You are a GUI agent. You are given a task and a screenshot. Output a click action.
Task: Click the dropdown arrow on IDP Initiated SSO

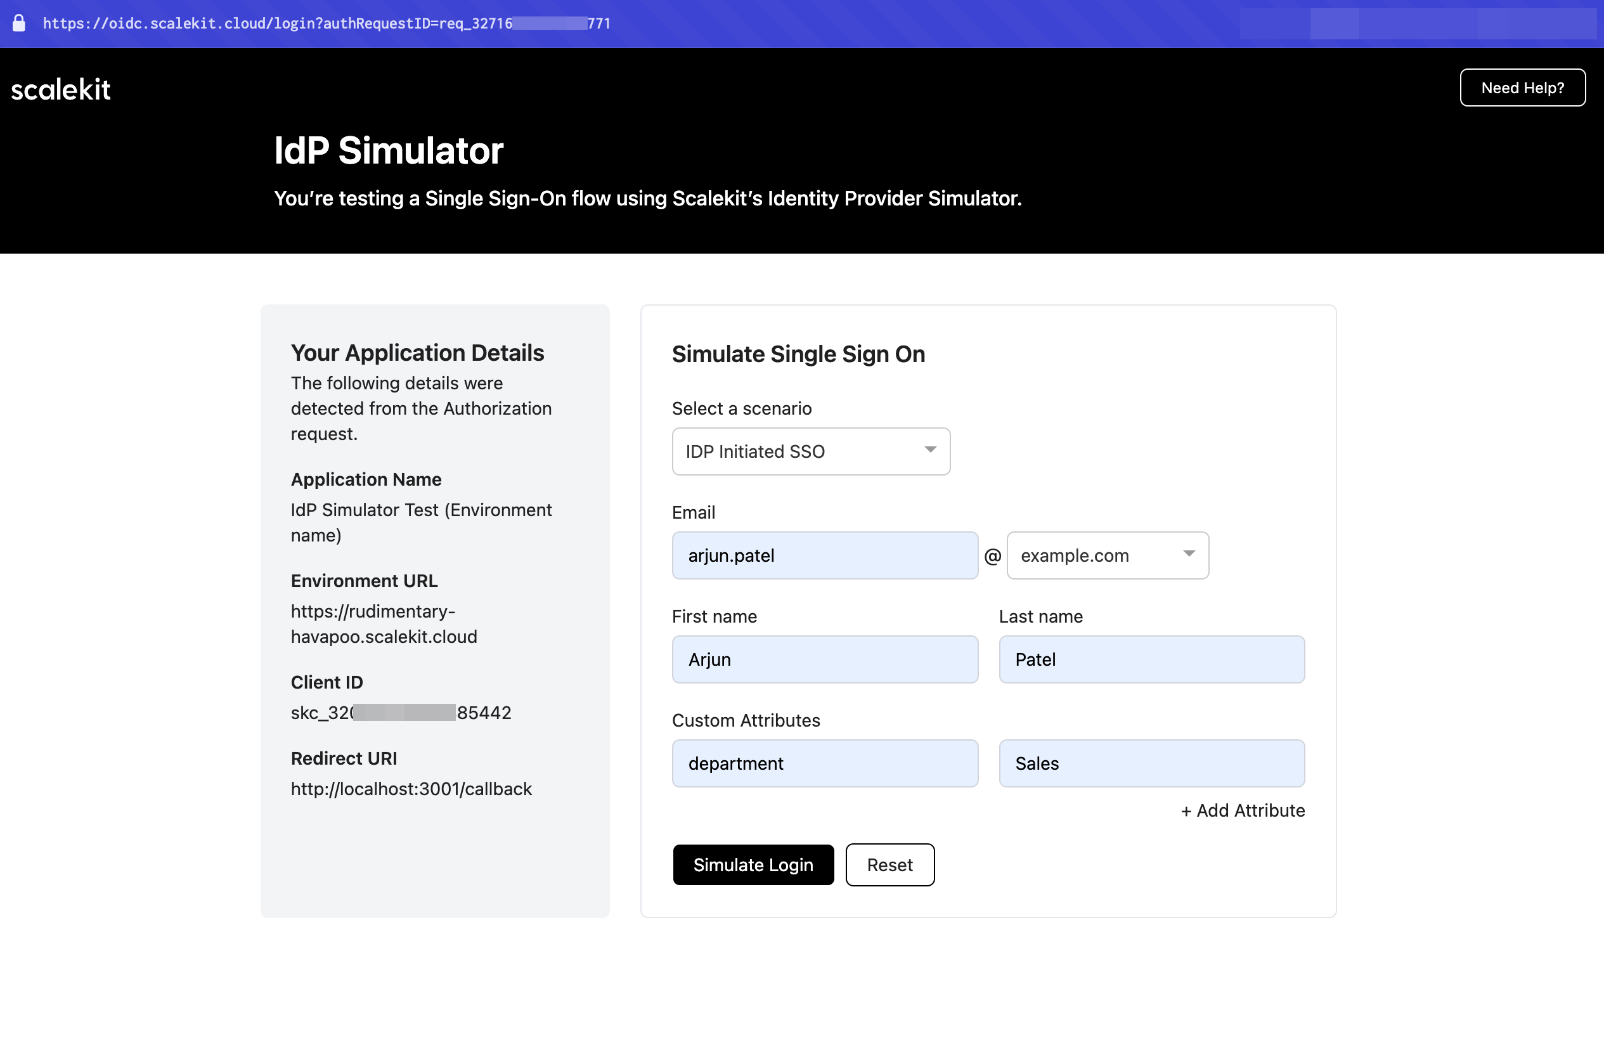click(931, 450)
